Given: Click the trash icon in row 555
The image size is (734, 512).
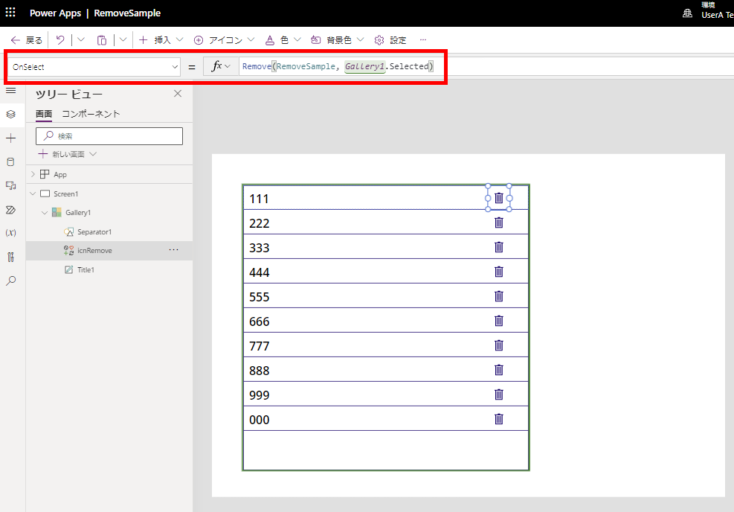Looking at the screenshot, I should tap(499, 296).
